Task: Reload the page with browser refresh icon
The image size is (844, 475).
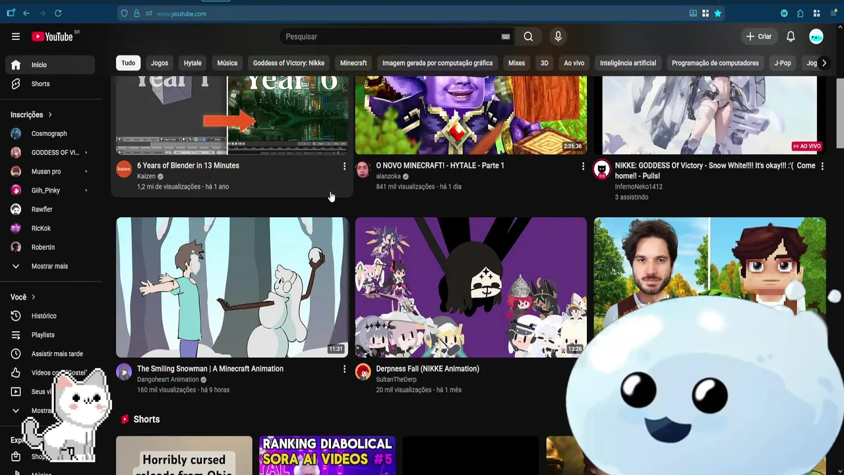Action: click(x=58, y=13)
